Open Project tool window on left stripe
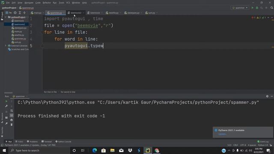The height and width of the screenshot is (154, 274). point(2,16)
